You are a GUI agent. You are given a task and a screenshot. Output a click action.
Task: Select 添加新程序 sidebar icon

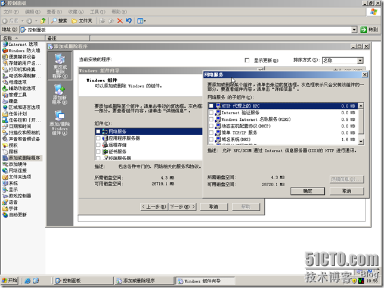click(x=60, y=94)
